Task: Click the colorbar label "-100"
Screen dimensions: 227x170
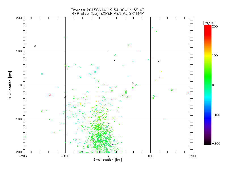Action: (x=216, y=115)
